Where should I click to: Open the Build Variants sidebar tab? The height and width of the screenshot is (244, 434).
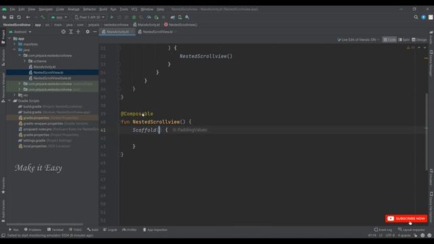[x=3, y=211]
